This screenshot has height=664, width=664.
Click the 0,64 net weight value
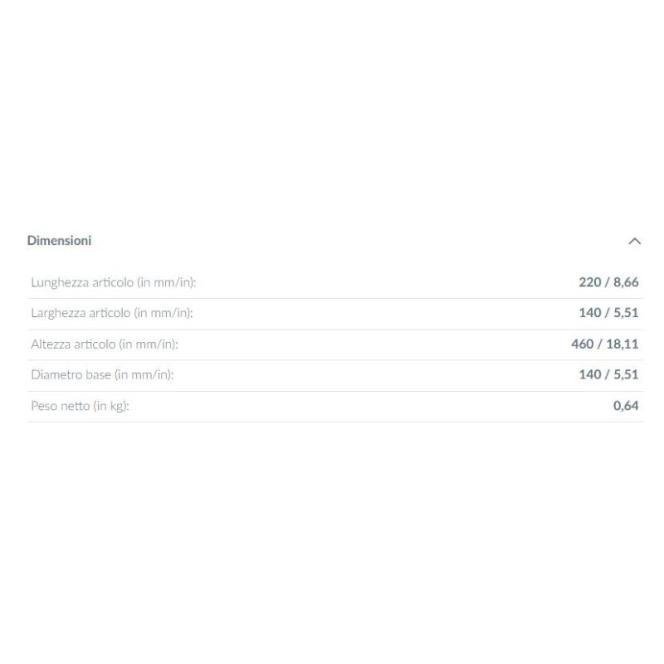[x=626, y=406]
